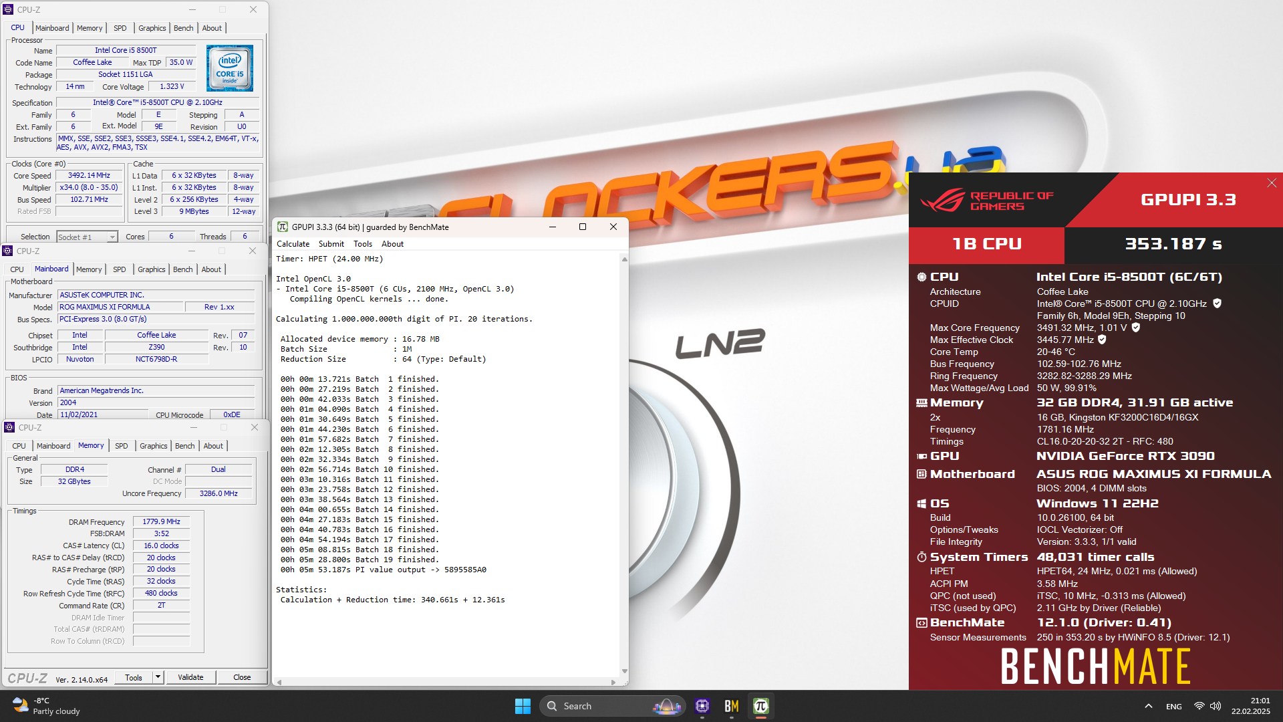Image resolution: width=1283 pixels, height=722 pixels.
Task: Click the BENCHMATE logo at panel bottom
Action: click(1095, 667)
